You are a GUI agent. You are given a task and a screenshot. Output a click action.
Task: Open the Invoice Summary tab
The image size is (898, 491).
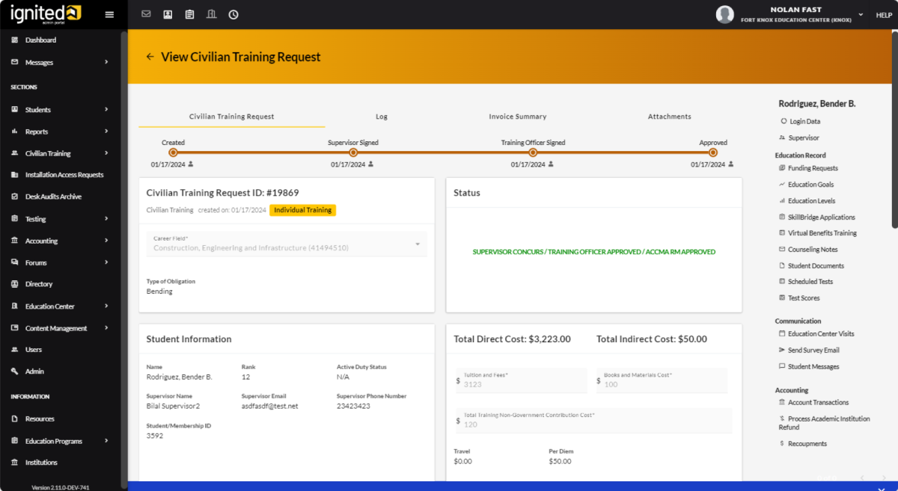[518, 117]
